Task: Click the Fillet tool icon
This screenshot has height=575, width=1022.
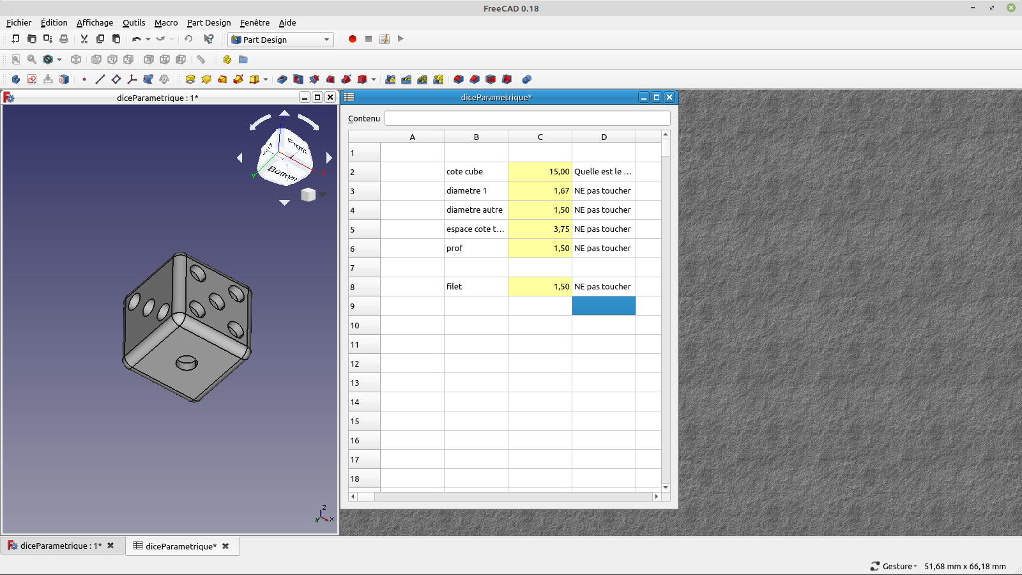Action: click(459, 79)
